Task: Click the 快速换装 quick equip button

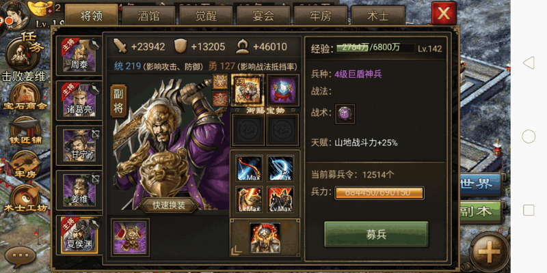Action: [169, 205]
